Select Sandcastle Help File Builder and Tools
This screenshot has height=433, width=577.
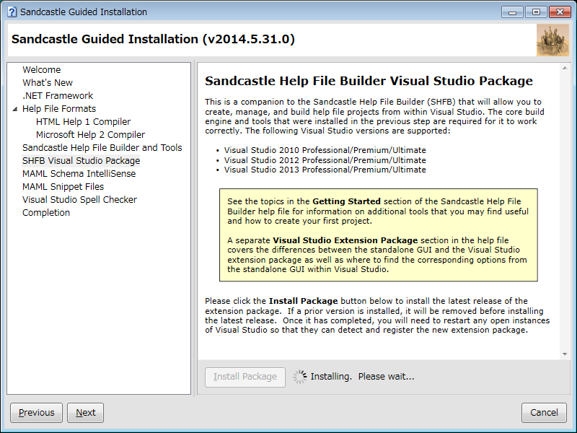point(102,148)
